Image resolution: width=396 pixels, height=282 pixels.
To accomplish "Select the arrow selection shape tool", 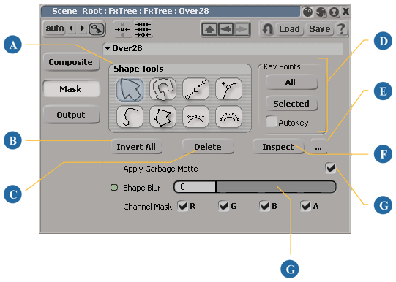I will 130,89.
